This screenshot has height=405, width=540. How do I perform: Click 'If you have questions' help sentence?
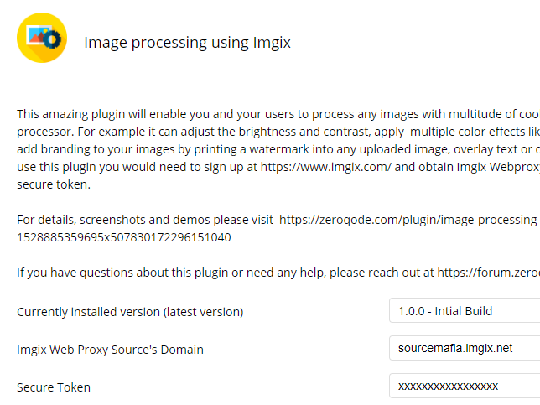(x=278, y=273)
